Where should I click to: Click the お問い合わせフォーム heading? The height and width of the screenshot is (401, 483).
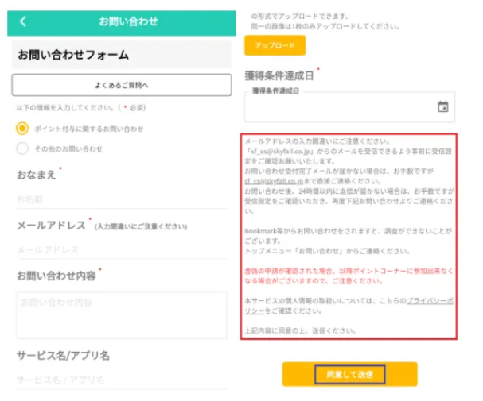coord(73,56)
